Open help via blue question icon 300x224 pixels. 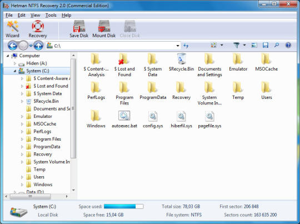coord(288,46)
